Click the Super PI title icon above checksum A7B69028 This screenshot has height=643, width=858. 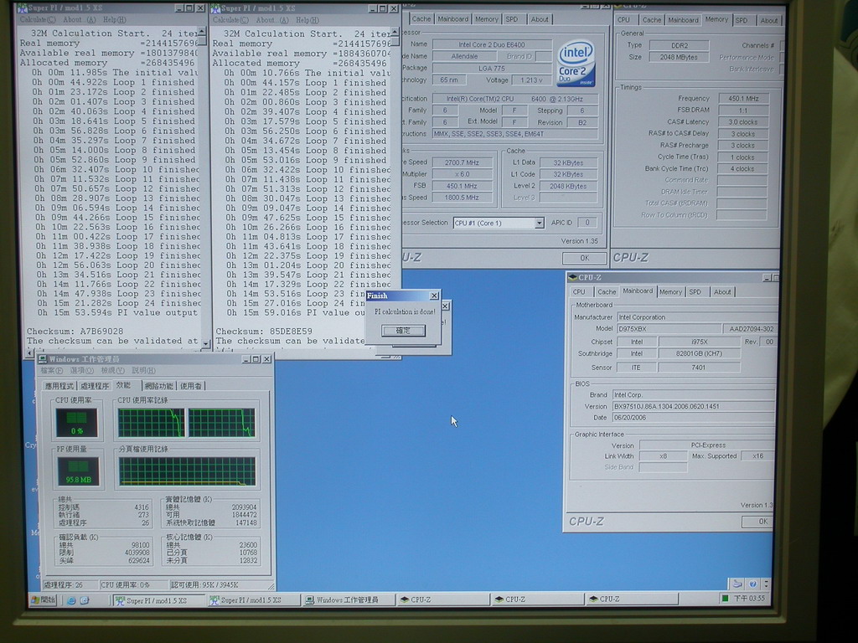[x=22, y=8]
